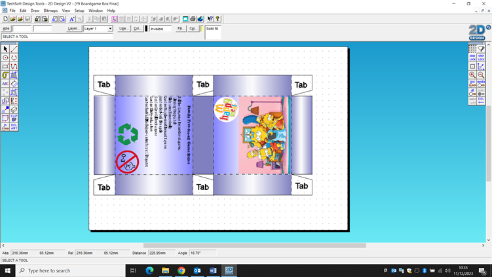Click the Save disk icon

(28, 19)
